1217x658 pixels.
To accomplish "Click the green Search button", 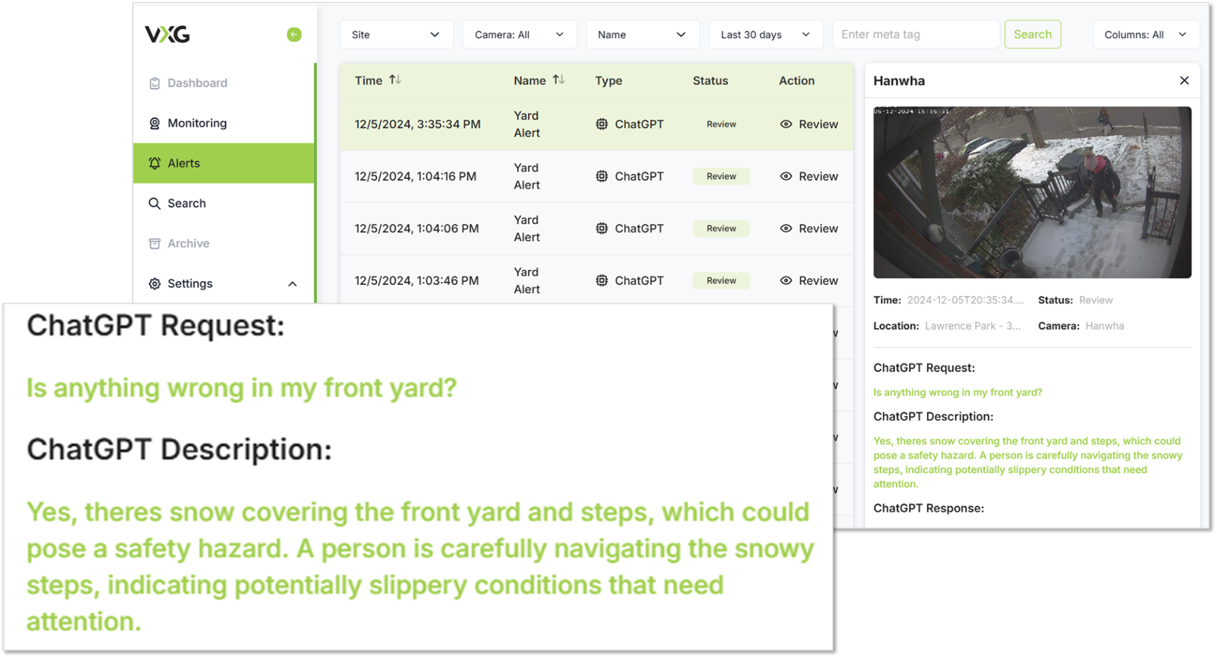I will pos(1032,35).
